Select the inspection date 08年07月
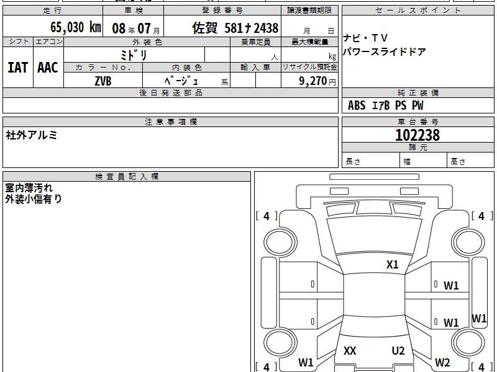 136,29
